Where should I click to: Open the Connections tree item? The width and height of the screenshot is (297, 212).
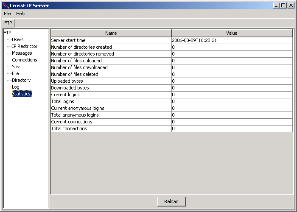25,60
